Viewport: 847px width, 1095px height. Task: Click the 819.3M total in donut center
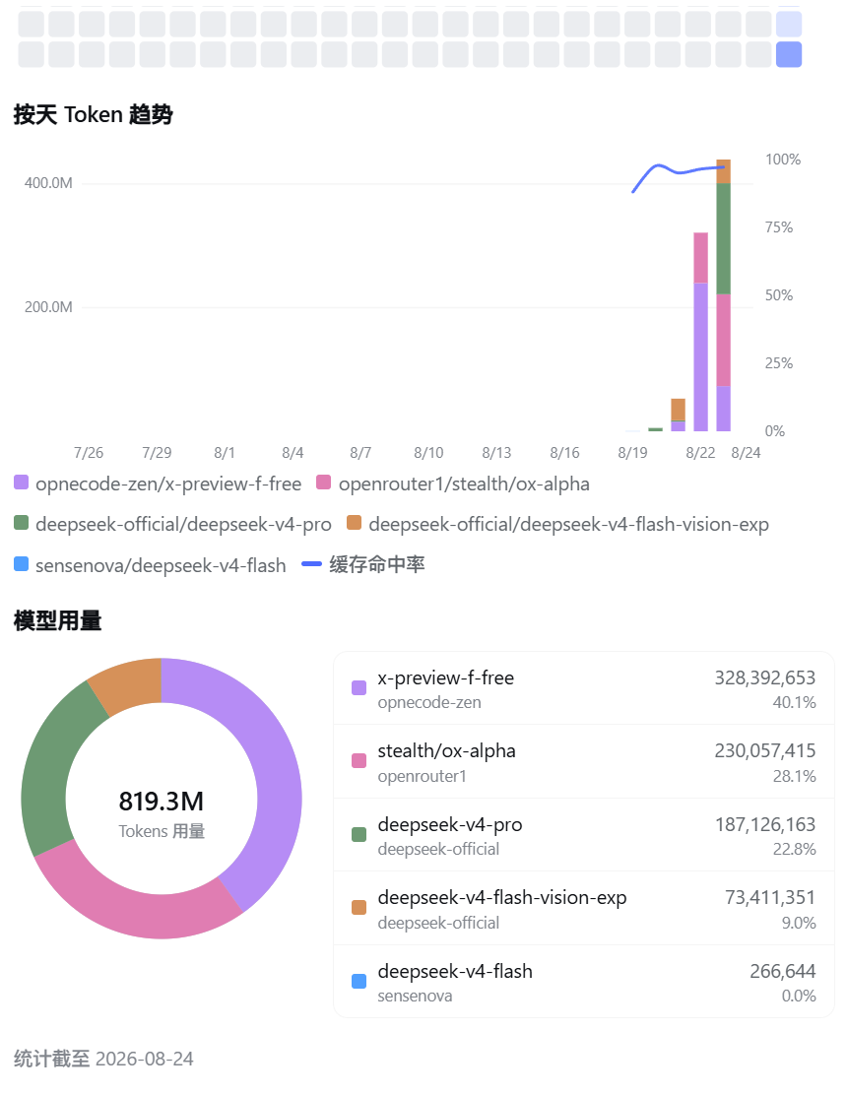(162, 802)
